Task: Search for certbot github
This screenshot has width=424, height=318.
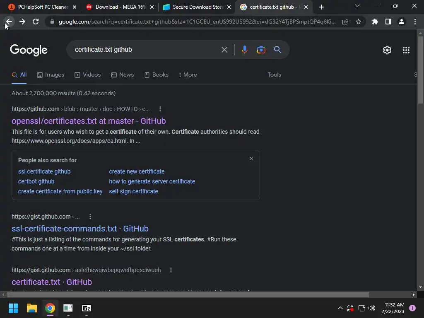Action: pos(36,181)
